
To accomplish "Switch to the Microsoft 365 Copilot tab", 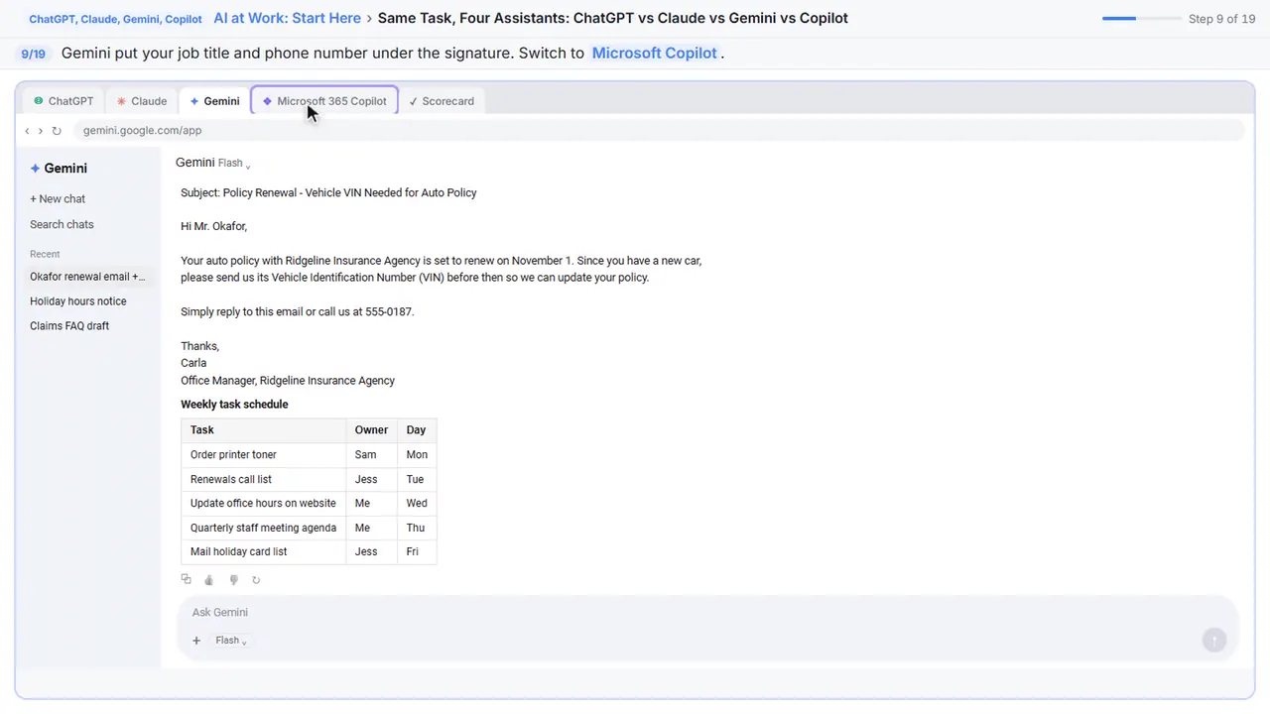I will pyautogui.click(x=324, y=101).
